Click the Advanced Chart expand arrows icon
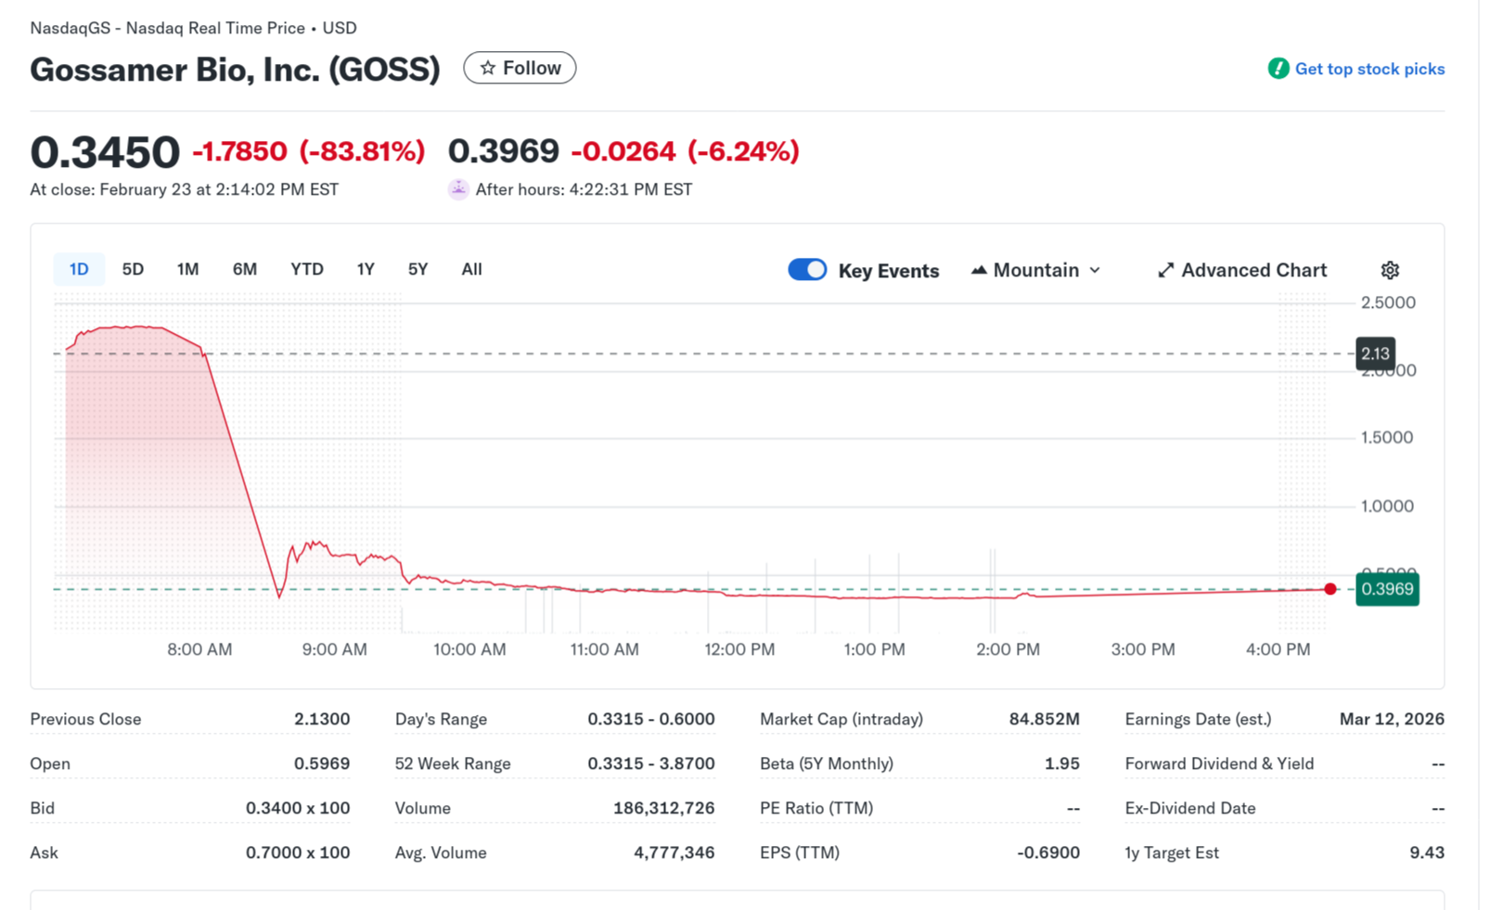 click(1165, 270)
